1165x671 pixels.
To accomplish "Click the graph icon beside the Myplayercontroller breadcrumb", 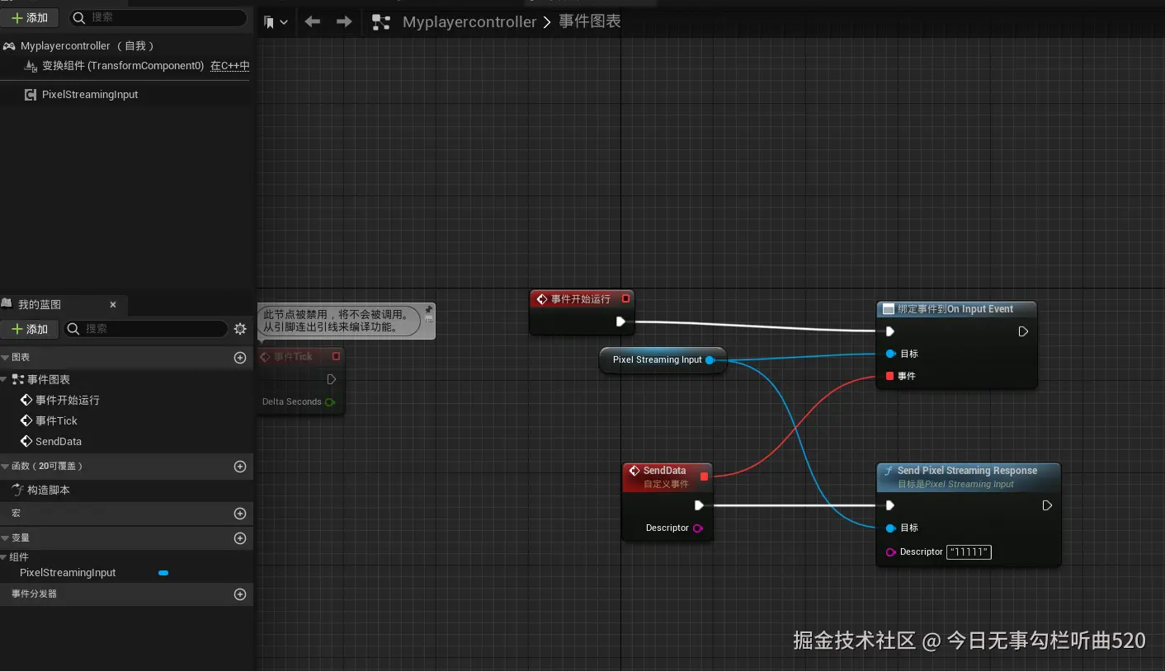I will [381, 22].
